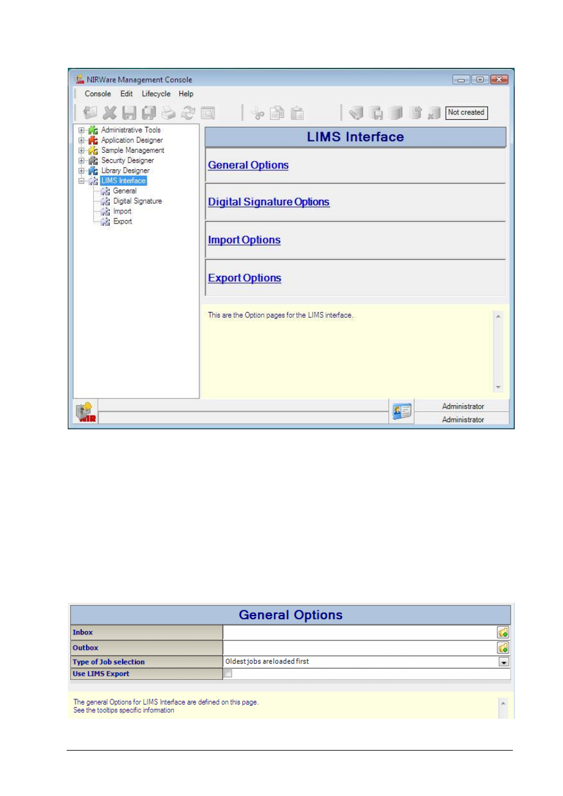This screenshot has width=563, height=796.
Task: Click the print preview toolbar icon
Action: click(x=208, y=113)
